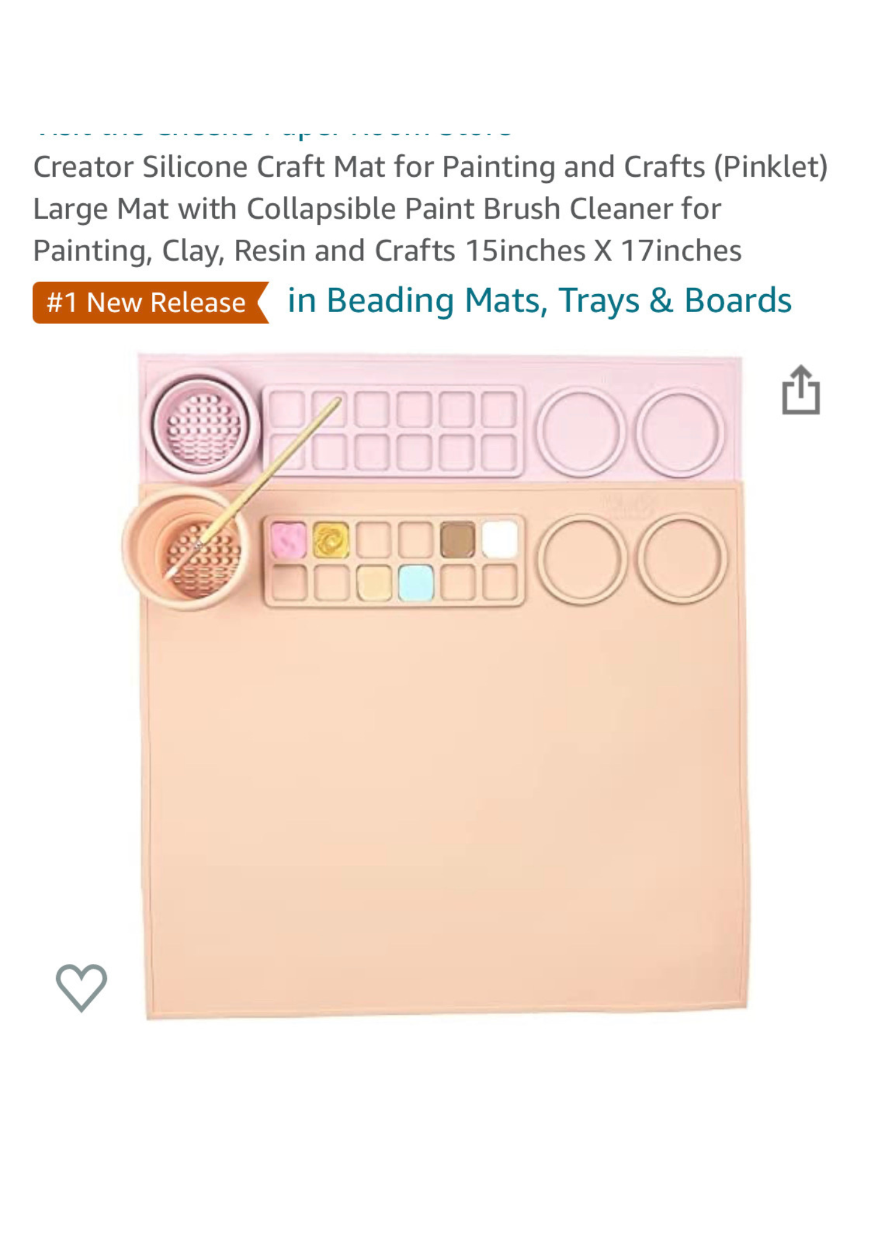Click the cream paint well next to the blue one
The width and height of the screenshot is (873, 1236).
tap(374, 583)
